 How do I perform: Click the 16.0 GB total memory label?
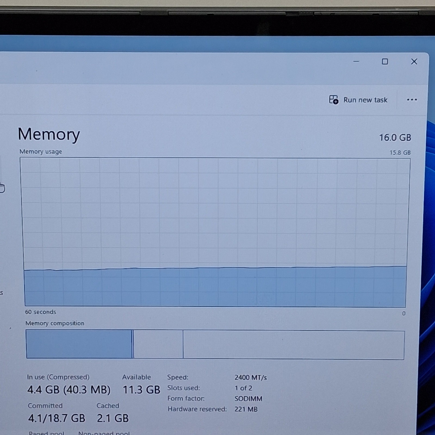pos(395,138)
